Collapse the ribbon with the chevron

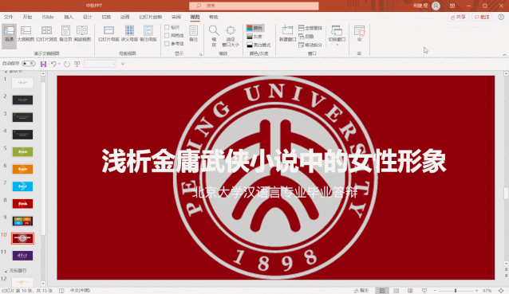tap(504, 55)
